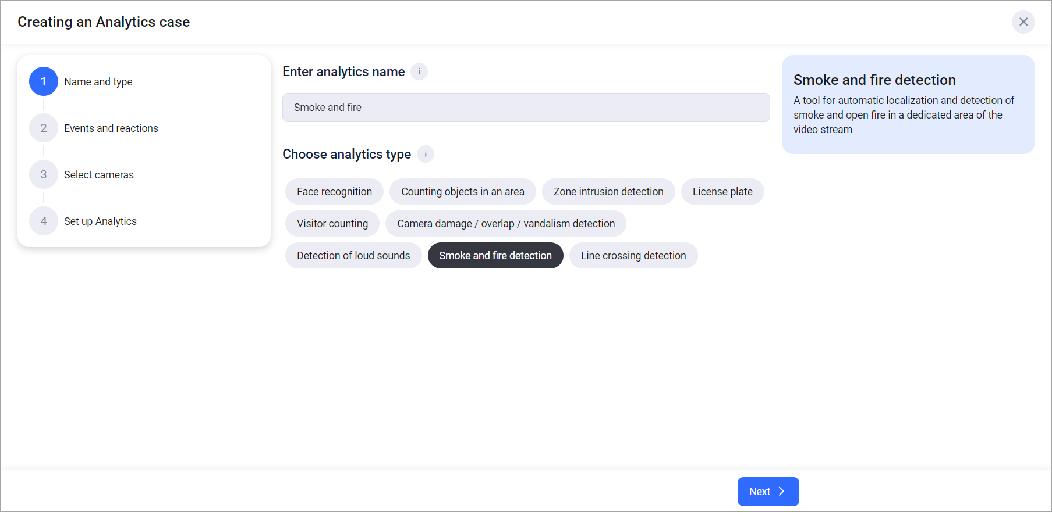Go to Events and reactions step
The height and width of the screenshot is (512, 1052).
point(111,128)
